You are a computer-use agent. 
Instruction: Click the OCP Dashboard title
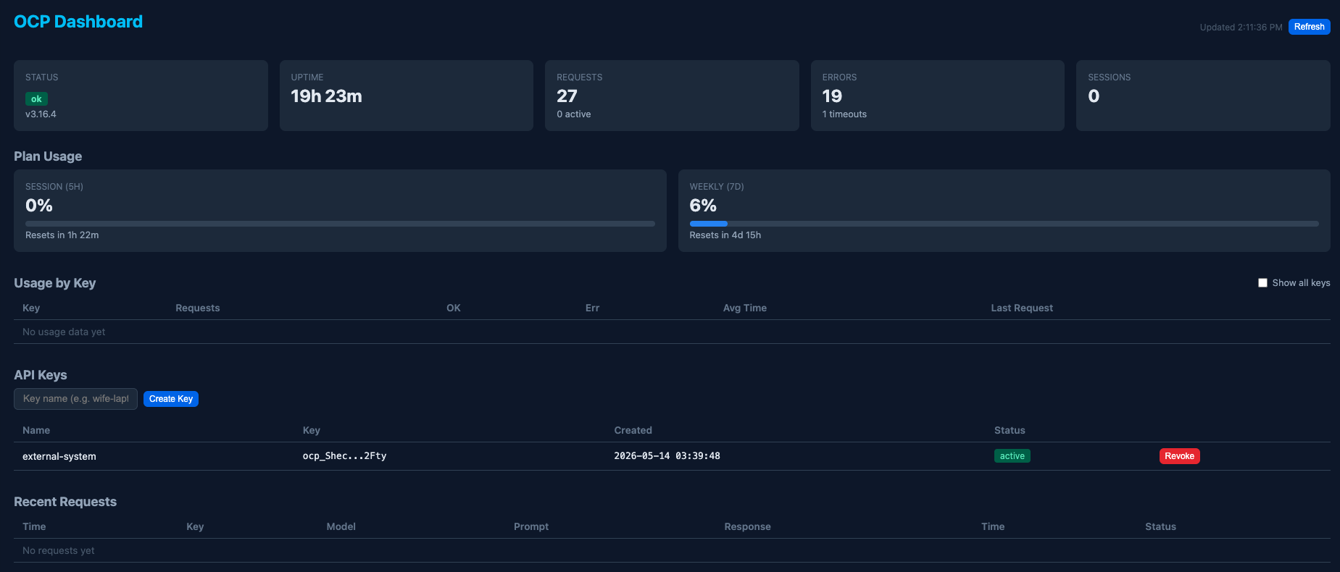click(78, 22)
